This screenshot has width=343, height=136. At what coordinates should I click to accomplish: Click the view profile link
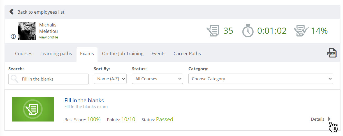(48, 37)
